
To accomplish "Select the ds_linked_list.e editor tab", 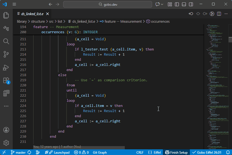I will point(31,14).
